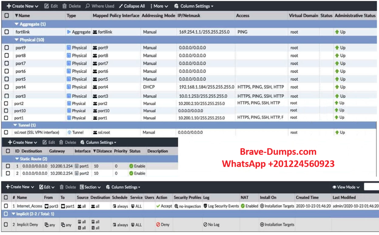Tick the checkbox for port9 interface
The height and width of the screenshot is (235, 379).
point(7,48)
